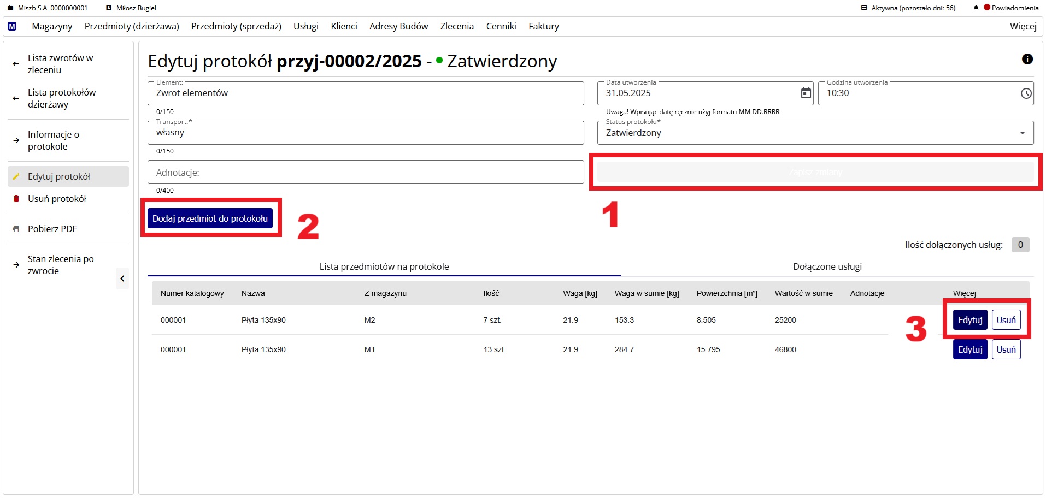Open notifications bell icon

(976, 8)
